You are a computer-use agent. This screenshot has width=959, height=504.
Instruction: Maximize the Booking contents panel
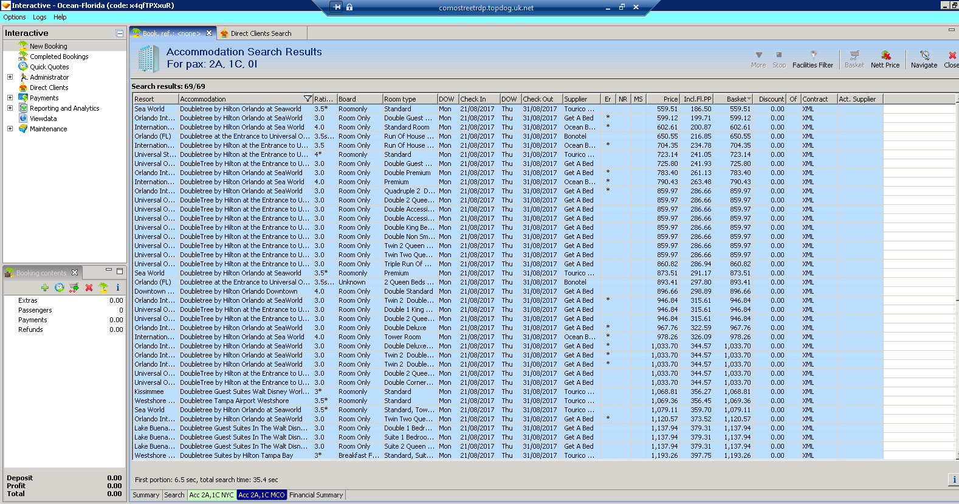[x=120, y=271]
